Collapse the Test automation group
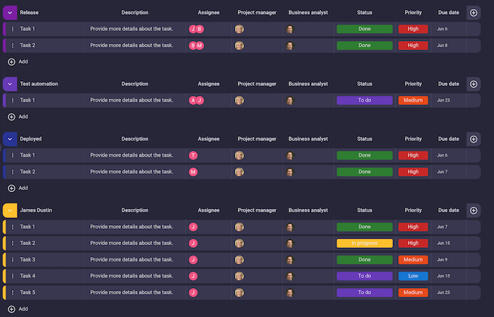Viewport: 494px width, 317px height. pos(10,84)
